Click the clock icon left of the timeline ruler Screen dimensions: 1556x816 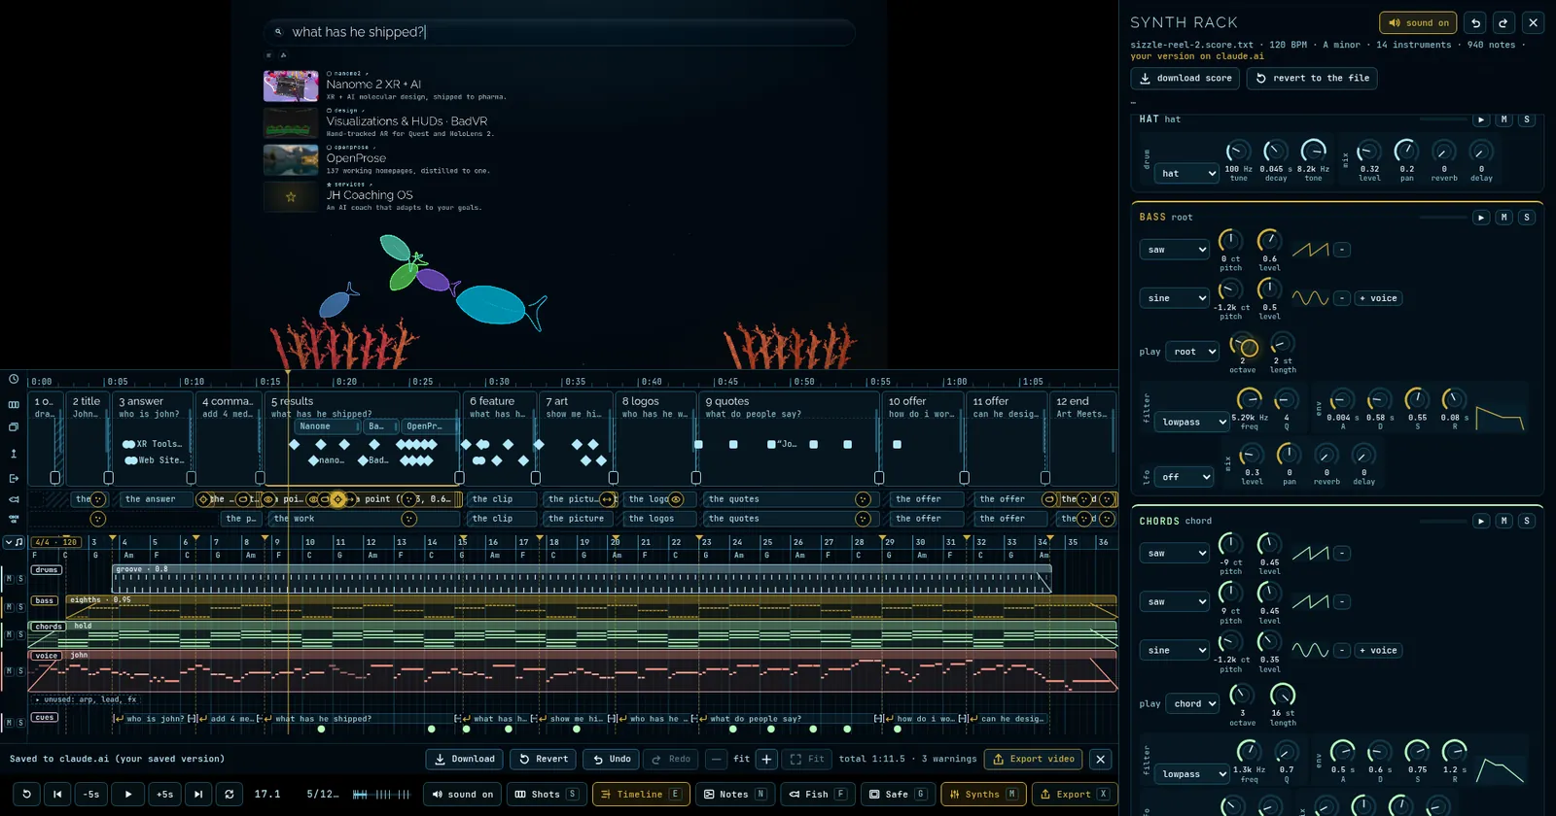(x=14, y=380)
